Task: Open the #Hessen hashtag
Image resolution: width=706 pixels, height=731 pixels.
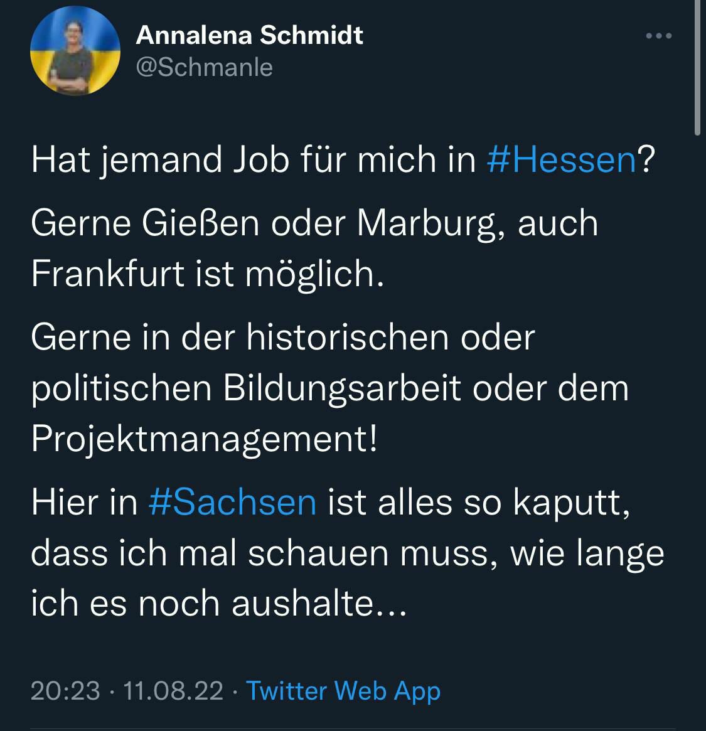Action: [x=562, y=160]
